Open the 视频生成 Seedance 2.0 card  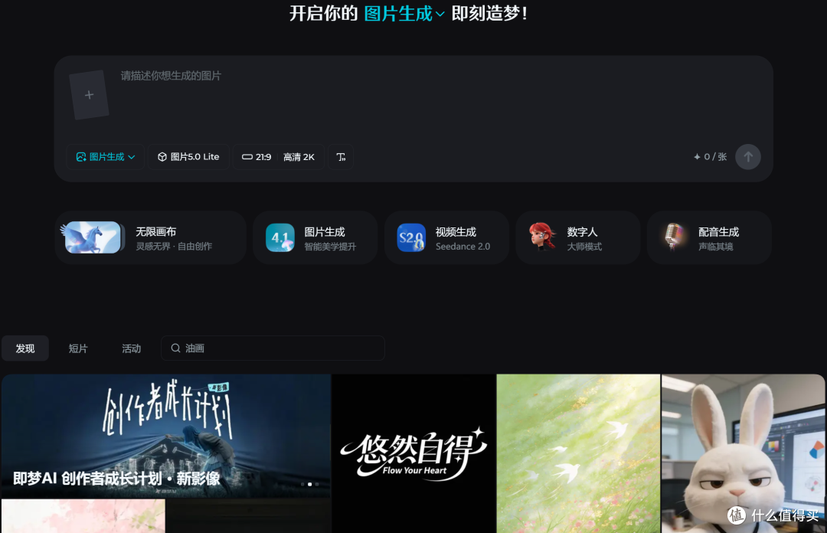446,238
